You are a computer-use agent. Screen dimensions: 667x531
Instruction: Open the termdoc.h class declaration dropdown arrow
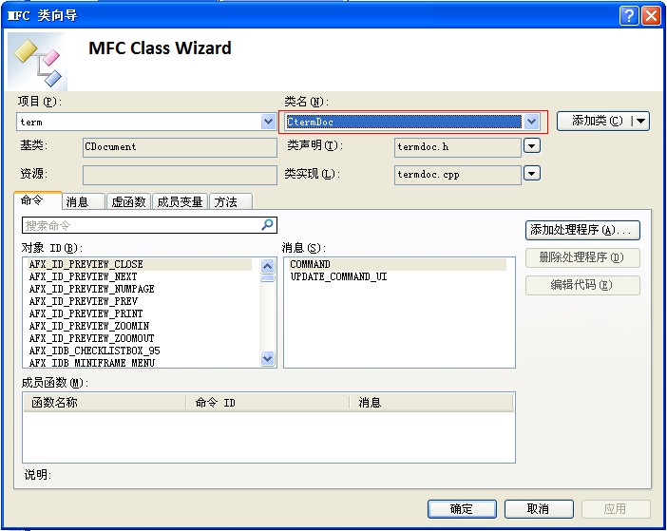(x=532, y=146)
